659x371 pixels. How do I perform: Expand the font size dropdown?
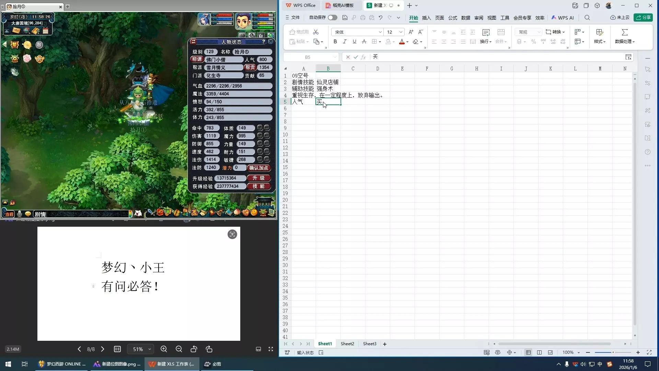point(401,32)
